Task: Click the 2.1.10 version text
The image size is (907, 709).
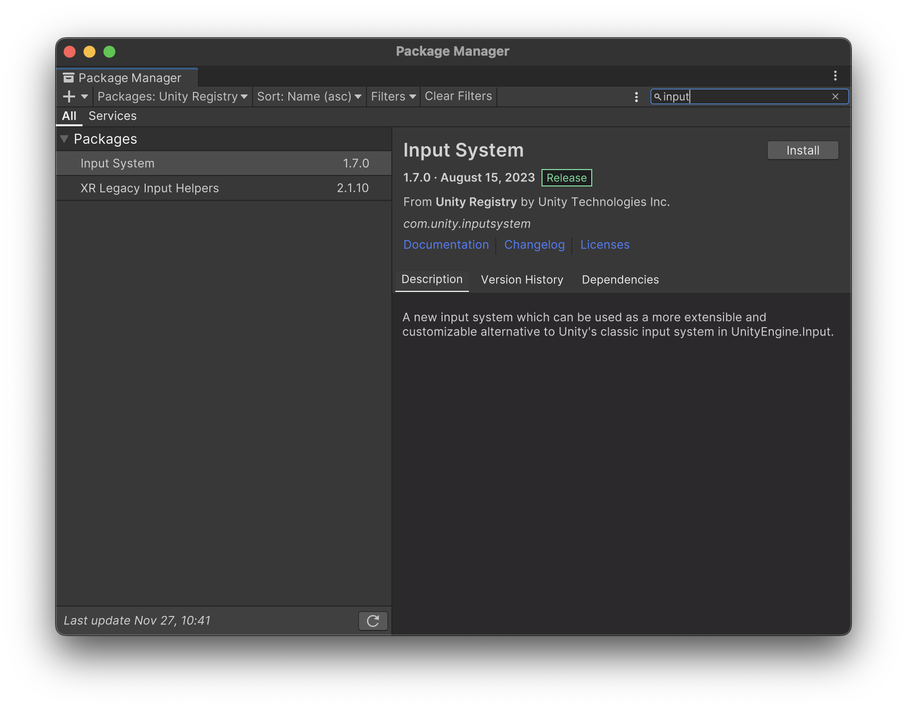Action: pos(353,188)
